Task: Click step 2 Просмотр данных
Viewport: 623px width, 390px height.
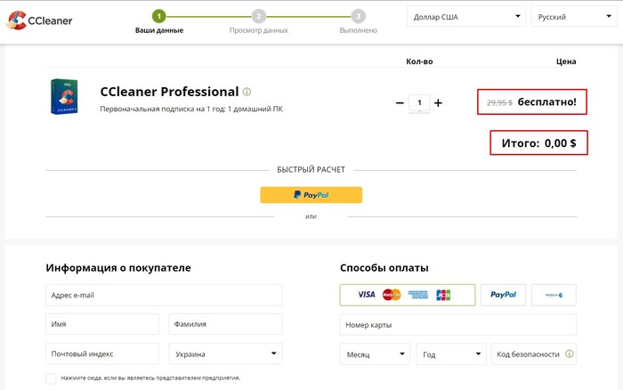Action: [x=259, y=22]
